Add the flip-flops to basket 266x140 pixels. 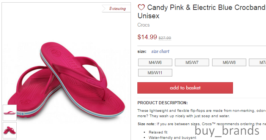click(185, 88)
